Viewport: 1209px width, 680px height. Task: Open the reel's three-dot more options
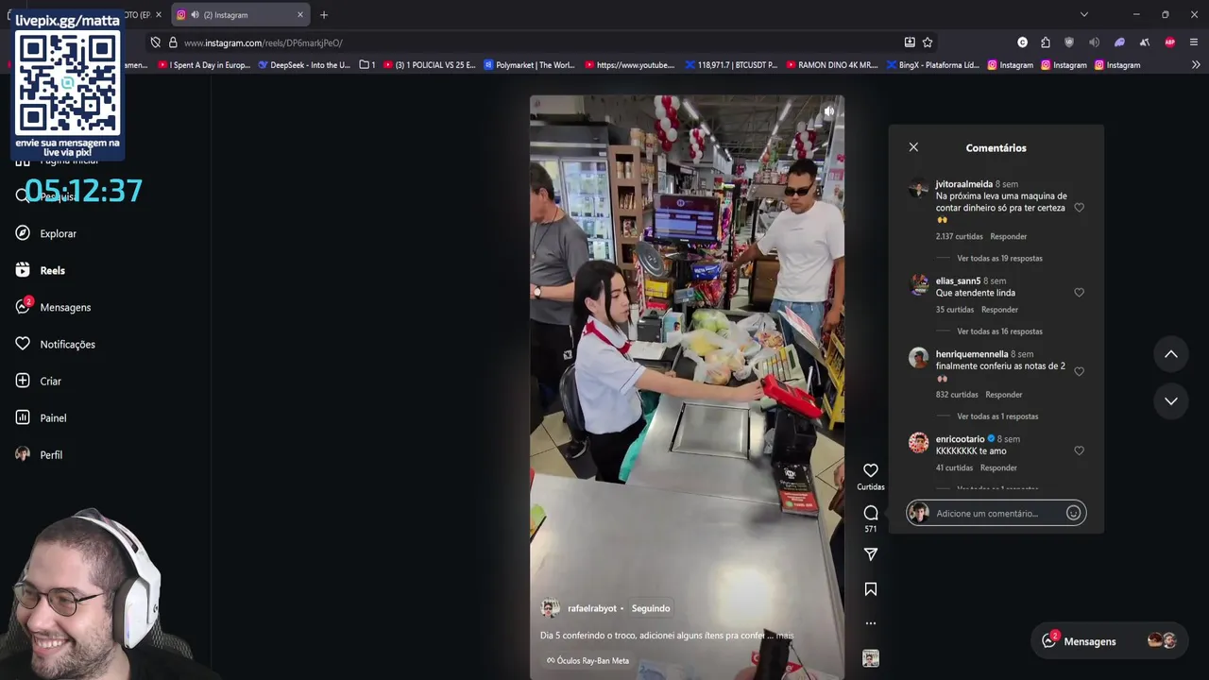pos(871,623)
